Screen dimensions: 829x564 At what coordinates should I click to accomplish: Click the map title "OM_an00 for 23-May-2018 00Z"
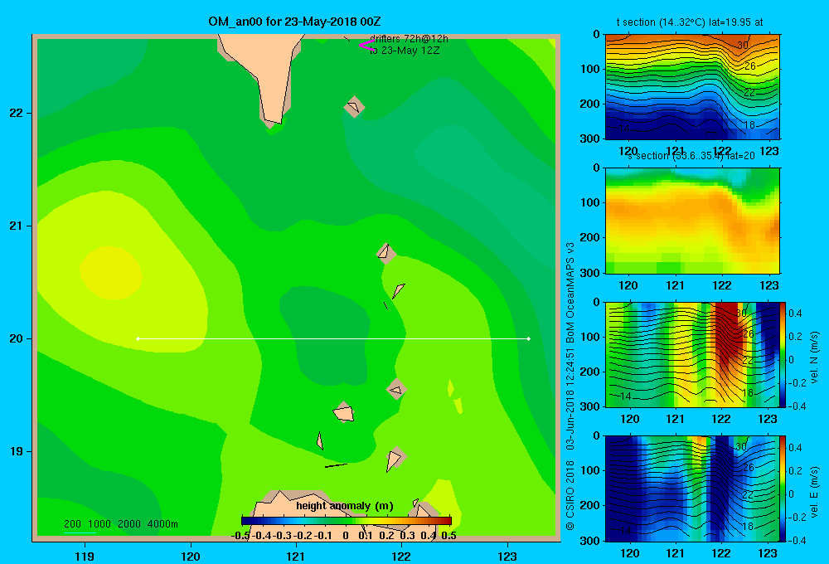294,22
